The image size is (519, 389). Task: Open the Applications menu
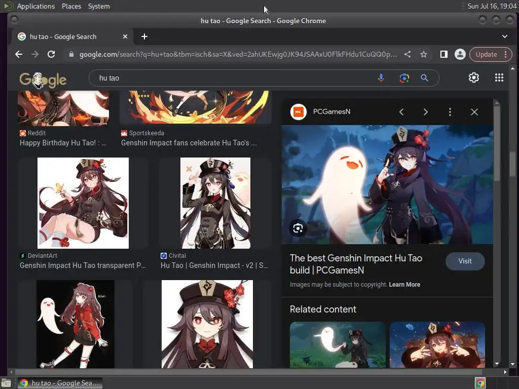[36, 6]
